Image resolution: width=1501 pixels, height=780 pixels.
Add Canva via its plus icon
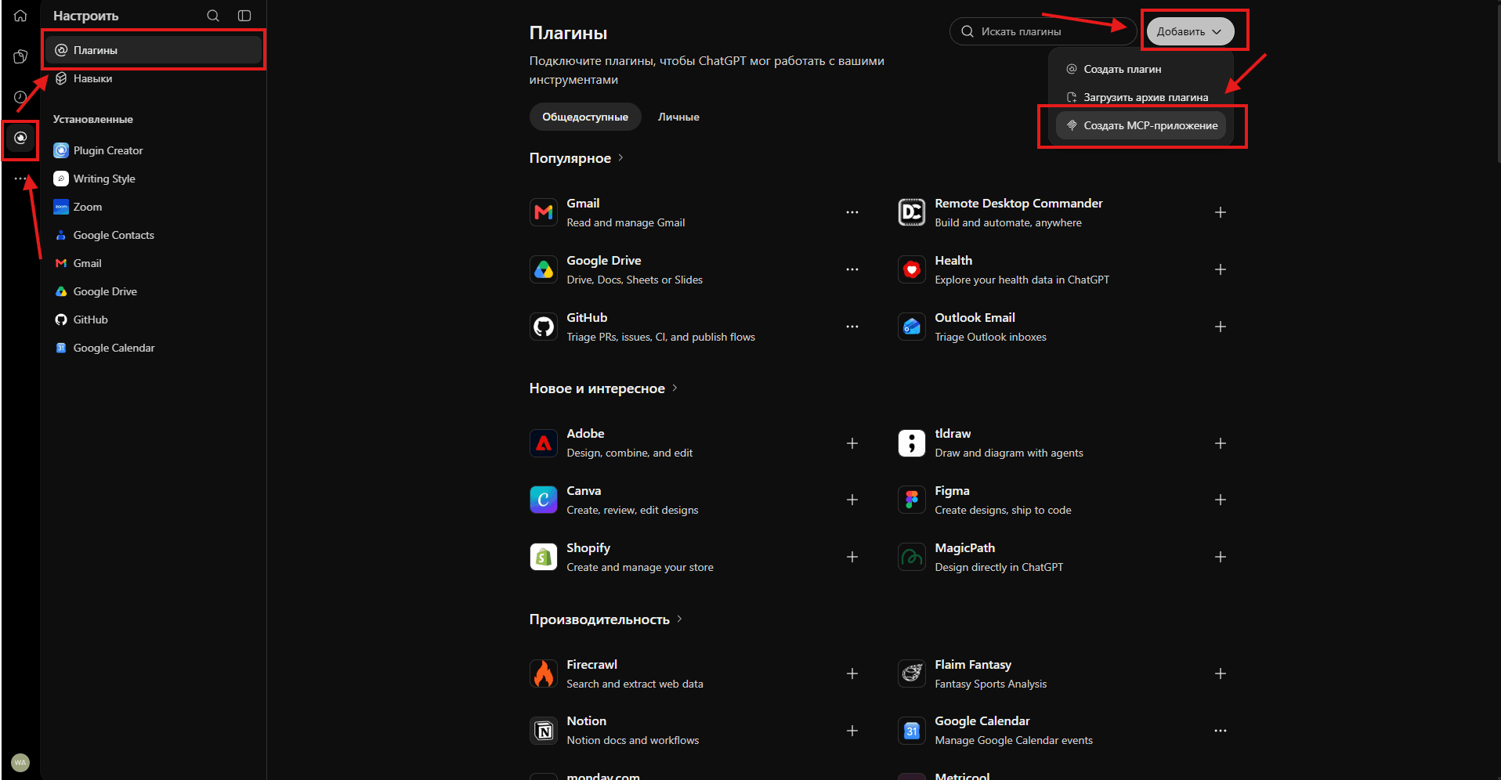coord(852,500)
